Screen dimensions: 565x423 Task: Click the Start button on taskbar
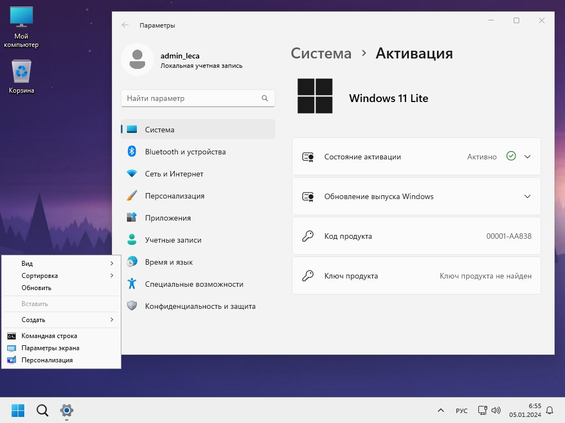coord(18,410)
